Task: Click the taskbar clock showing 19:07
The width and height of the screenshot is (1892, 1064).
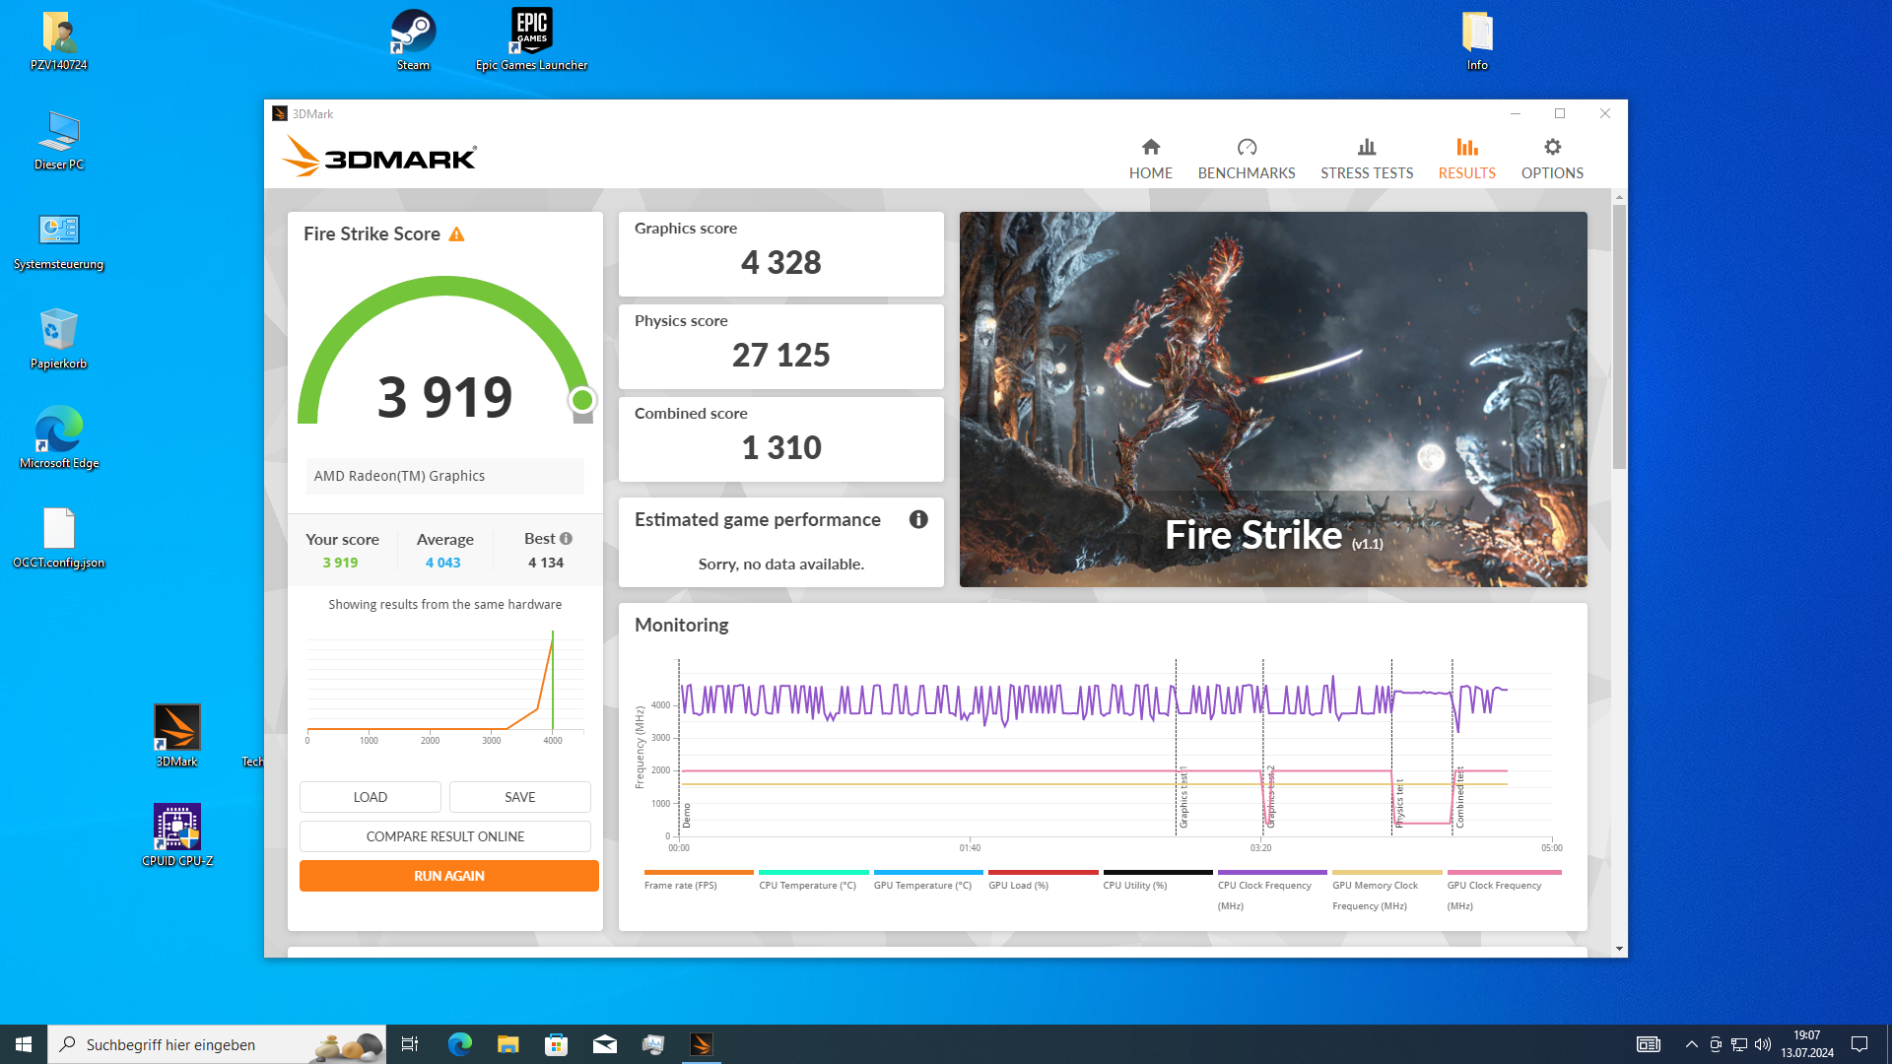Action: [1806, 1044]
